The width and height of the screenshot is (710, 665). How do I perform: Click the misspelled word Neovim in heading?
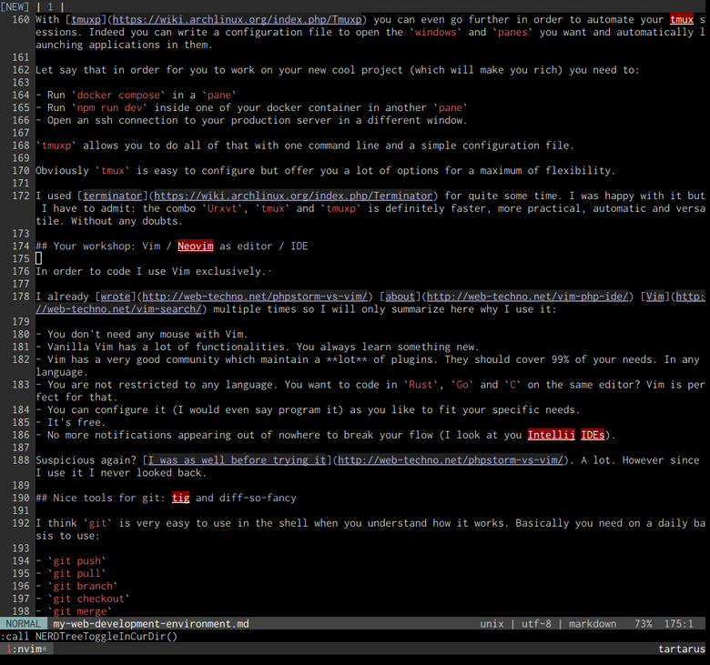(195, 246)
